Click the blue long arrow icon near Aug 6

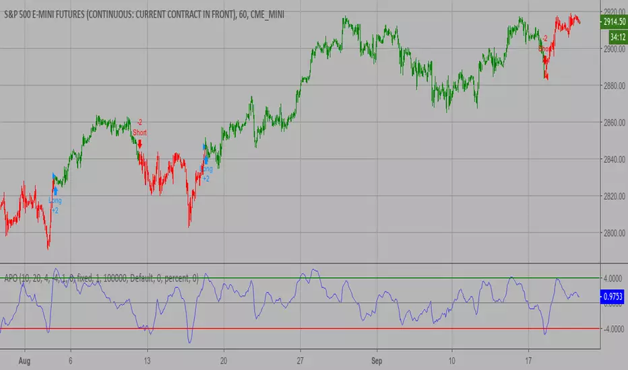click(x=55, y=191)
